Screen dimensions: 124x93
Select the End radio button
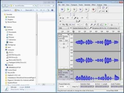96,84
